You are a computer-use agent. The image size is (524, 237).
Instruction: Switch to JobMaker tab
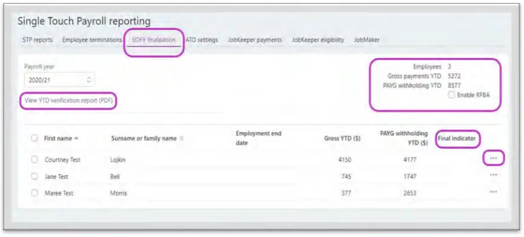(366, 40)
